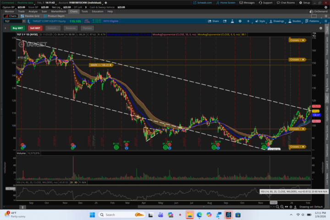Open the Drawing set: Default selector
Screen dimensions: 330x220
click(311, 207)
